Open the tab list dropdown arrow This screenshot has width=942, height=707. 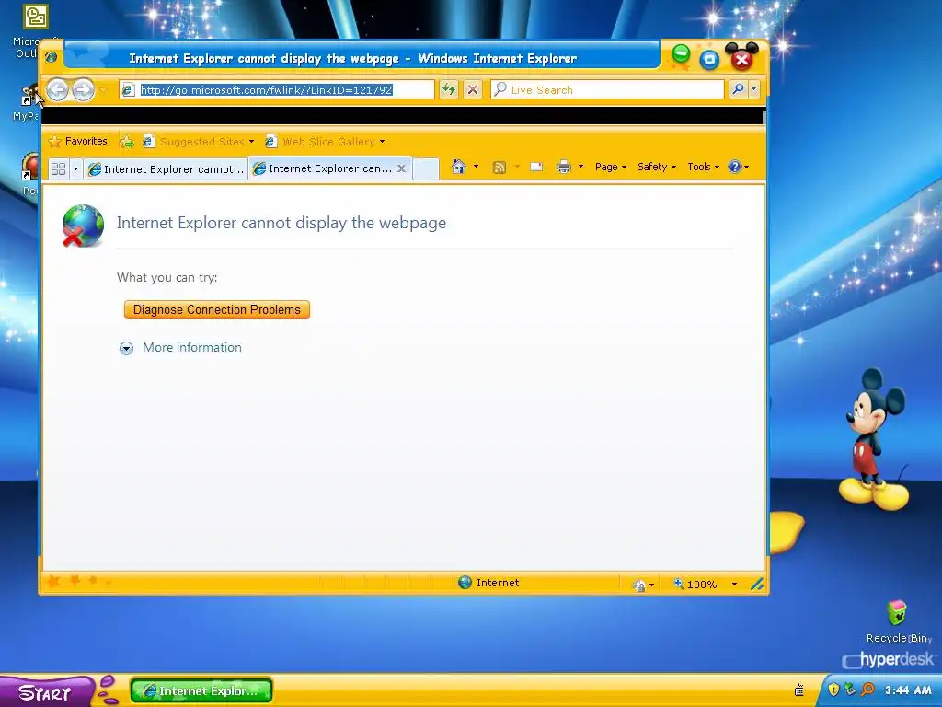point(75,169)
